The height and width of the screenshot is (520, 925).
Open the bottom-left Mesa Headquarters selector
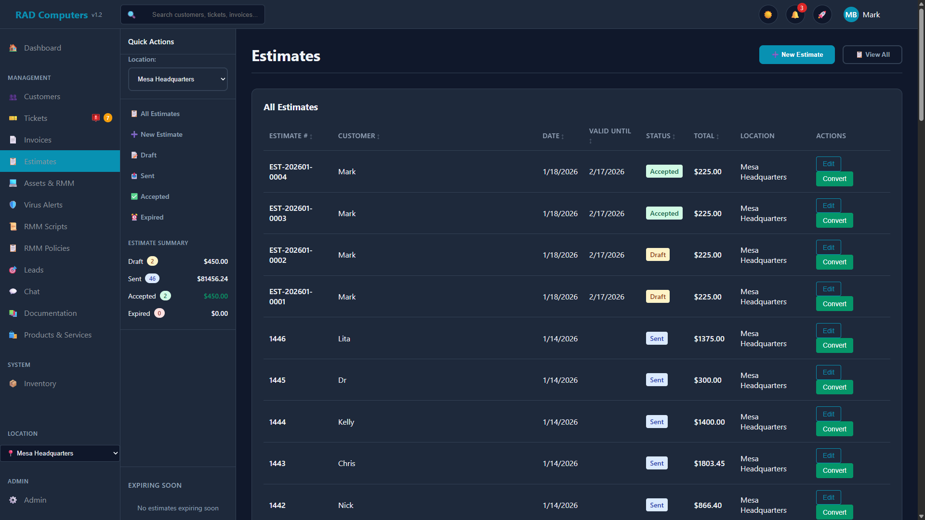(x=60, y=453)
